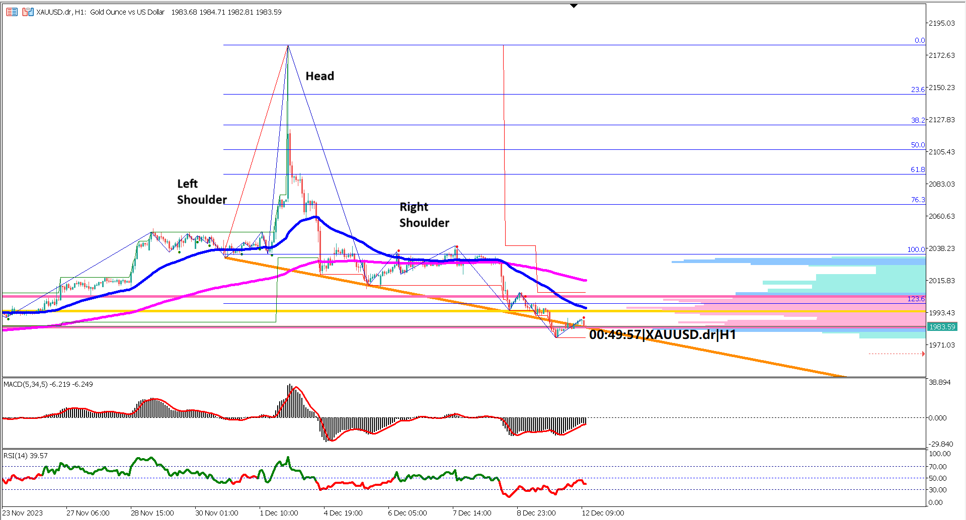Click the red arrow on the right chart edge
Screen dimensions: 966x520
tap(924, 354)
